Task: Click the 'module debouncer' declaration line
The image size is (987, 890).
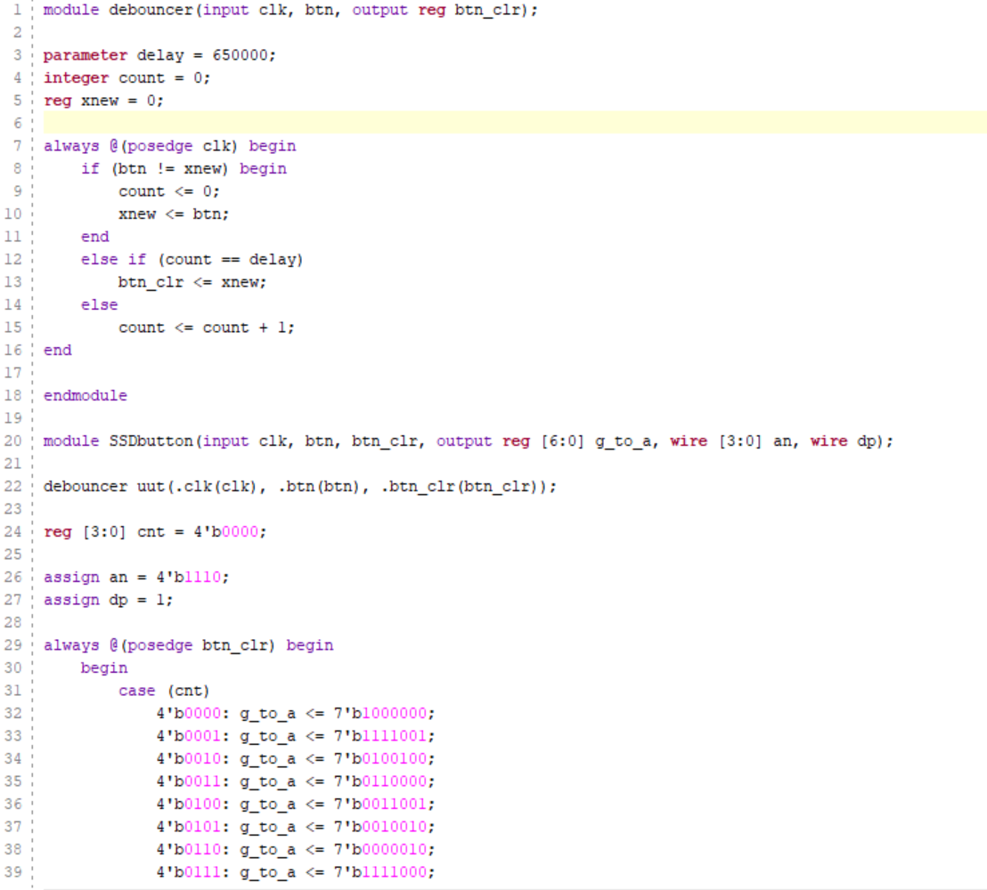Action: point(290,10)
